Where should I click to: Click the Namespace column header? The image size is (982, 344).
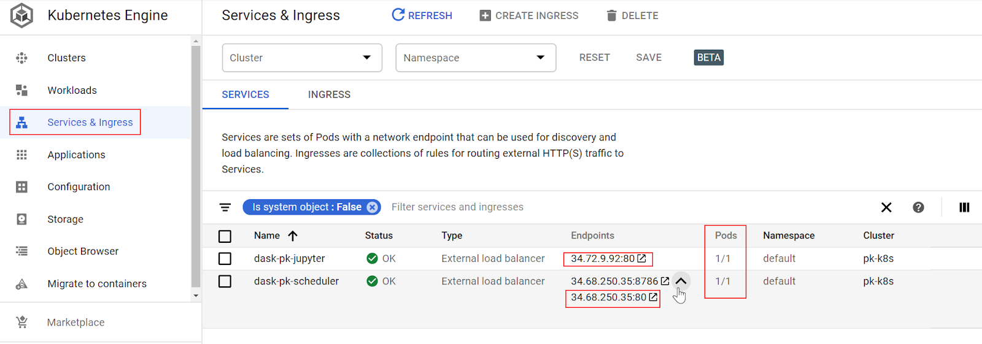click(x=789, y=235)
